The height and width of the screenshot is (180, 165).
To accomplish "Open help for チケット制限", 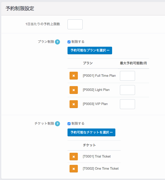I will click(x=57, y=124).
